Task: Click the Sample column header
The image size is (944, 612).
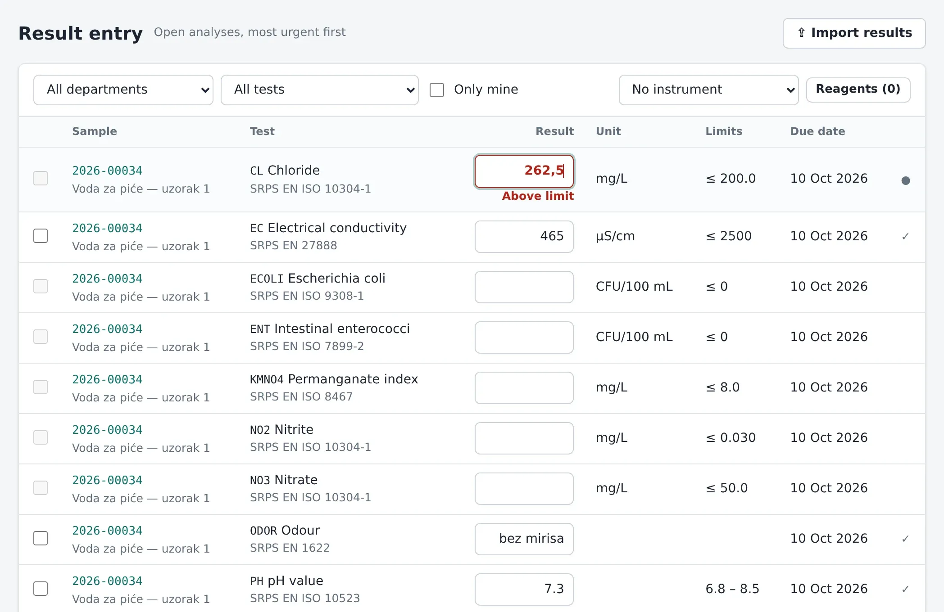Action: click(x=95, y=131)
